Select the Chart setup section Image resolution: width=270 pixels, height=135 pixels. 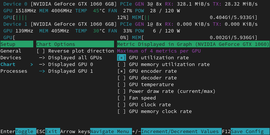tap(8, 65)
